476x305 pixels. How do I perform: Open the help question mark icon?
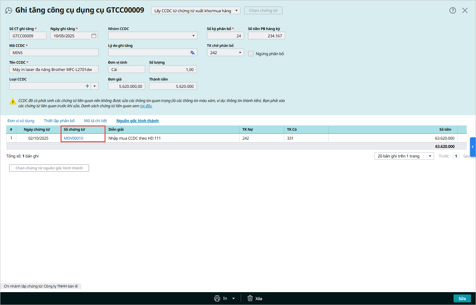pos(453,11)
